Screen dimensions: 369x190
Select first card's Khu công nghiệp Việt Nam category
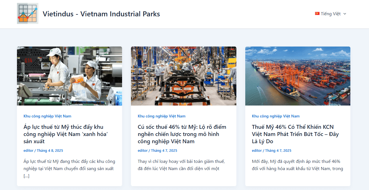point(48,116)
